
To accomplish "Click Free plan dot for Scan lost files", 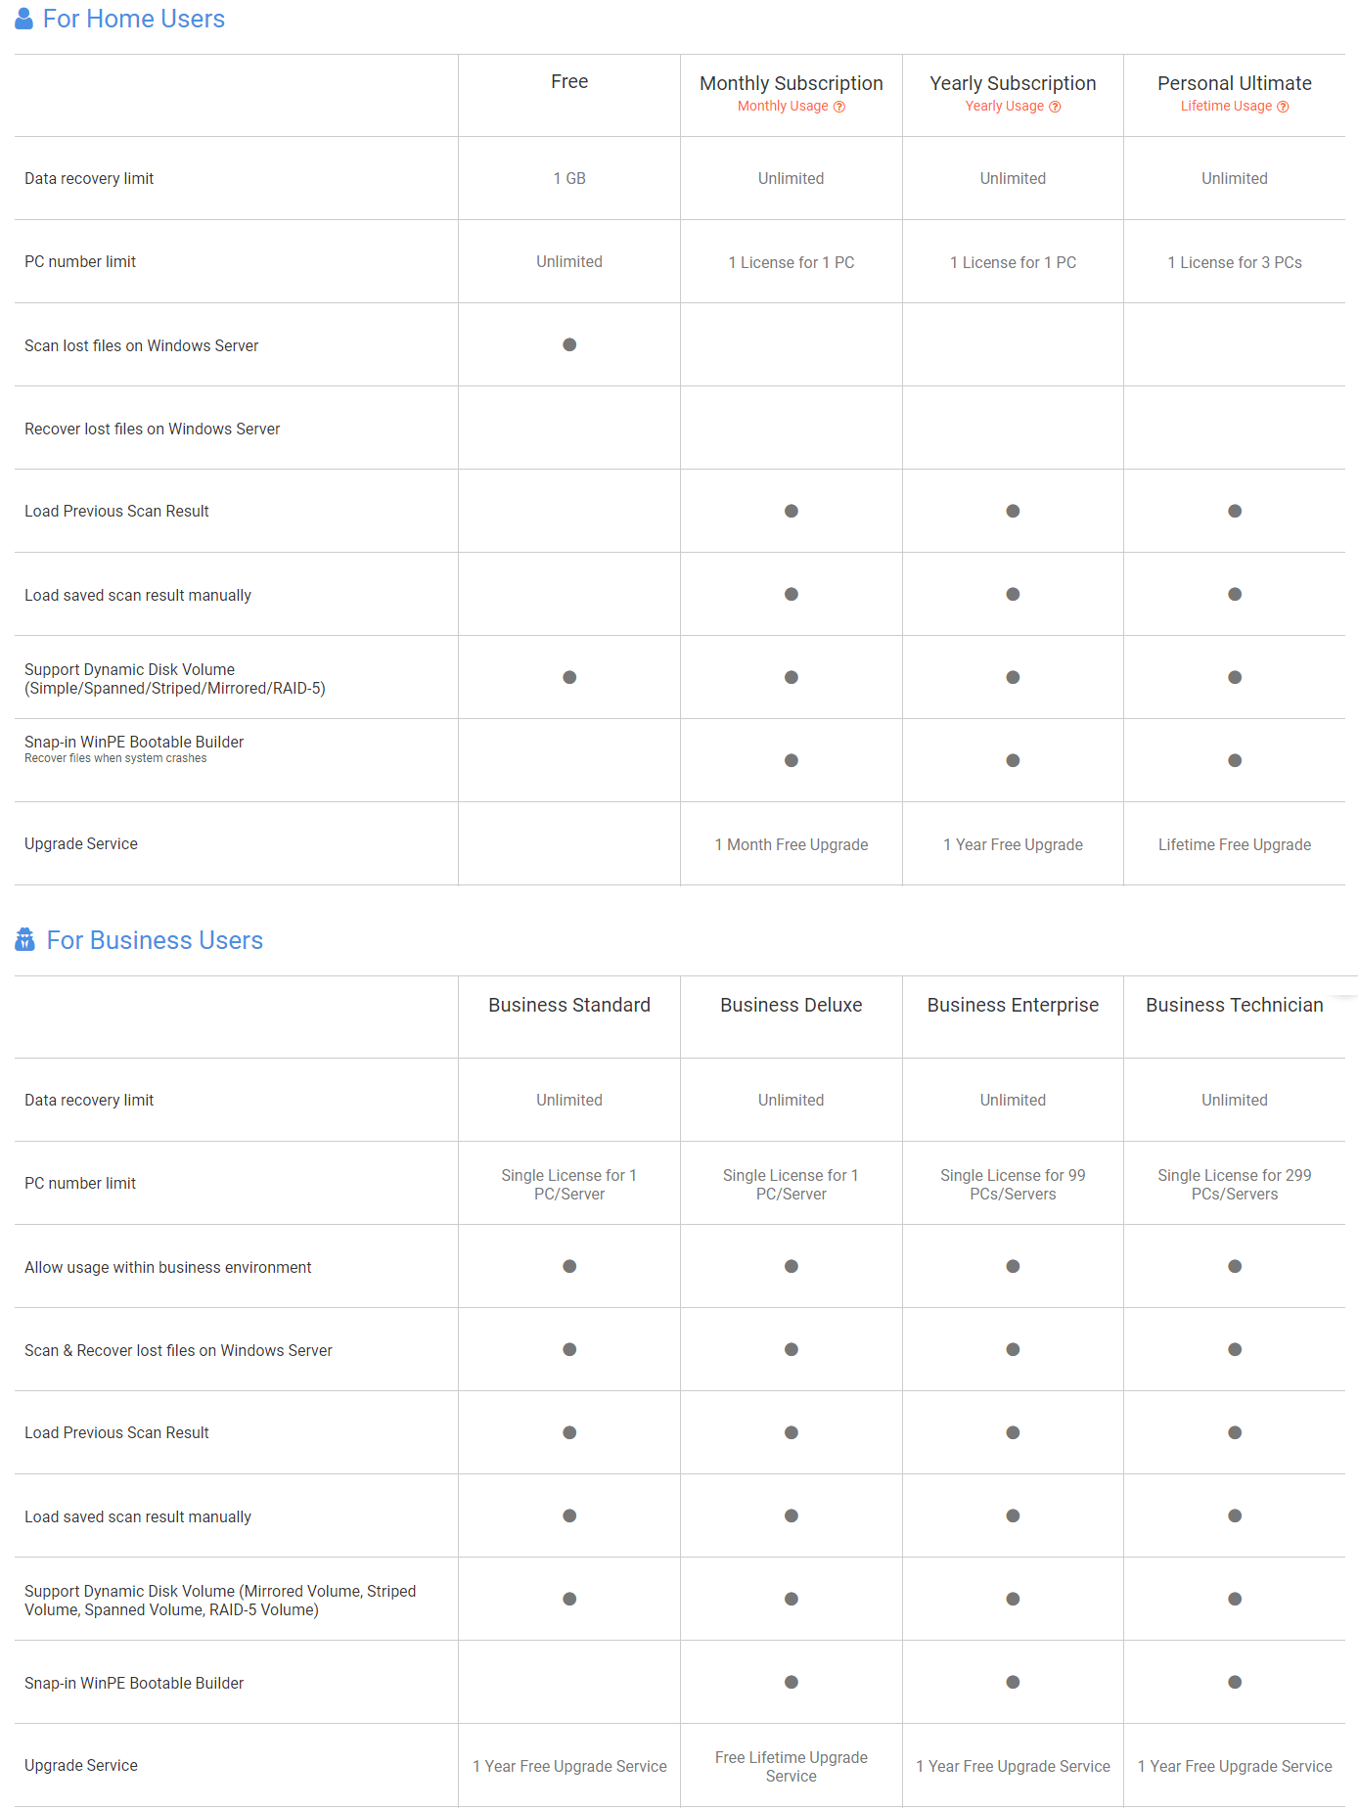I will tap(569, 344).
